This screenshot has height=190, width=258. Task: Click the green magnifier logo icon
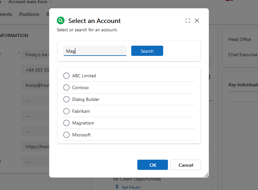click(x=61, y=20)
